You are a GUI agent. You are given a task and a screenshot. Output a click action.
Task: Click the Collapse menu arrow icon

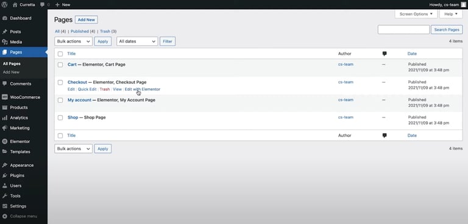point(5,216)
